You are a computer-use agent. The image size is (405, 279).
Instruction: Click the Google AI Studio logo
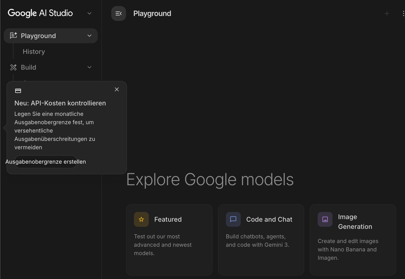tap(39, 13)
